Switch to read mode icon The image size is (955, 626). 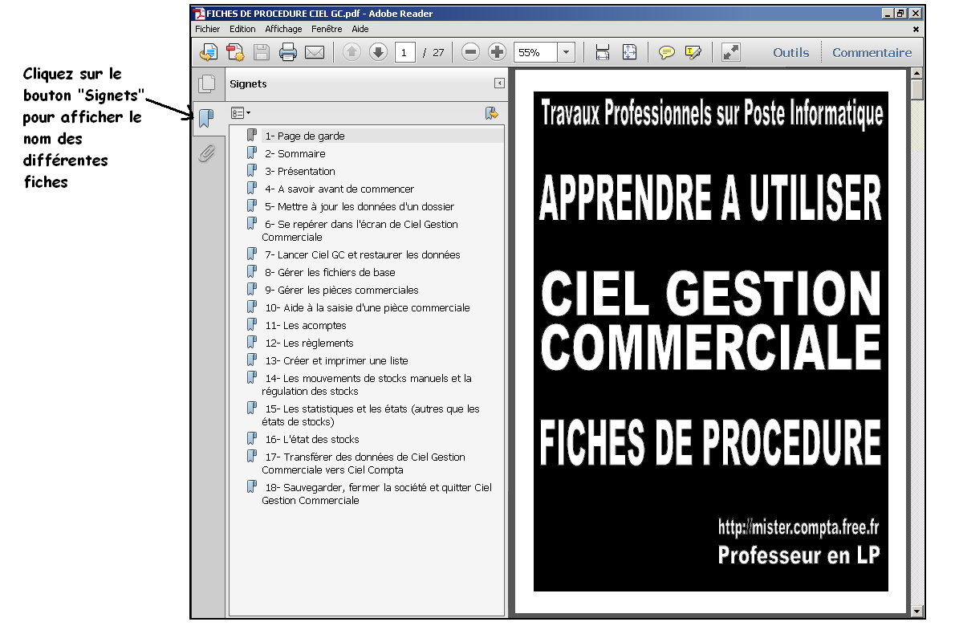click(731, 52)
